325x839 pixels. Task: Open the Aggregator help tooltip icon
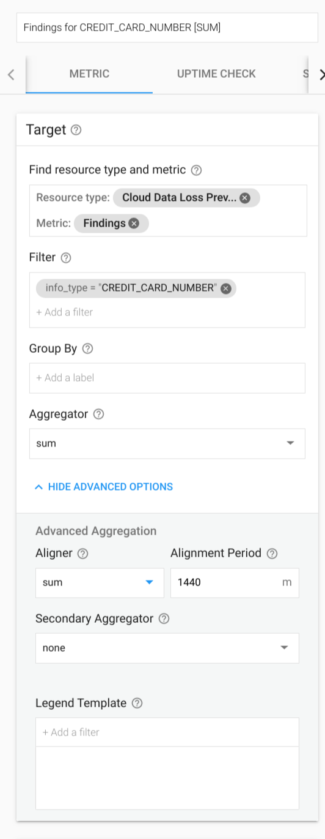98,414
